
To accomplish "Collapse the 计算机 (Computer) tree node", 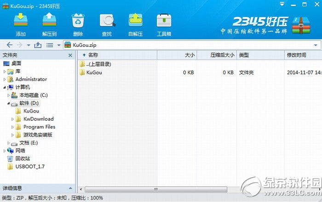I will [5, 88].
